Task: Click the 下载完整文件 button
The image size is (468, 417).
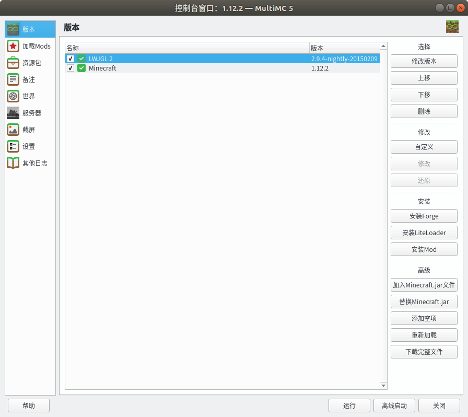Action: tap(424, 352)
